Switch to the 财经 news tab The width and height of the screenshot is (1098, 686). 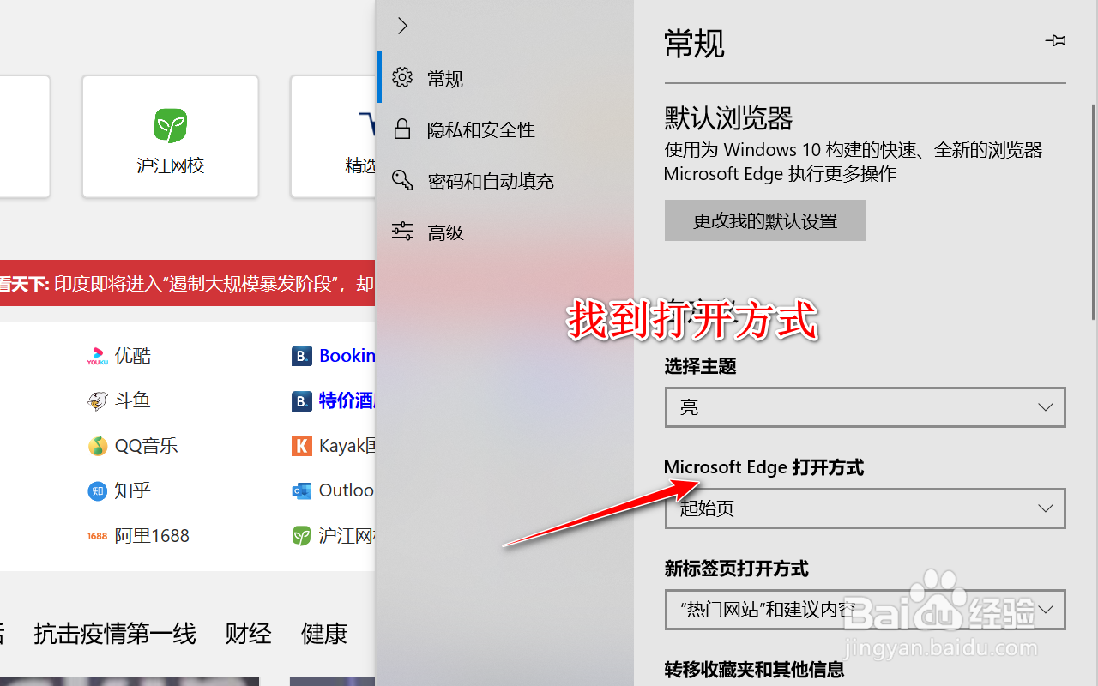pos(248,634)
